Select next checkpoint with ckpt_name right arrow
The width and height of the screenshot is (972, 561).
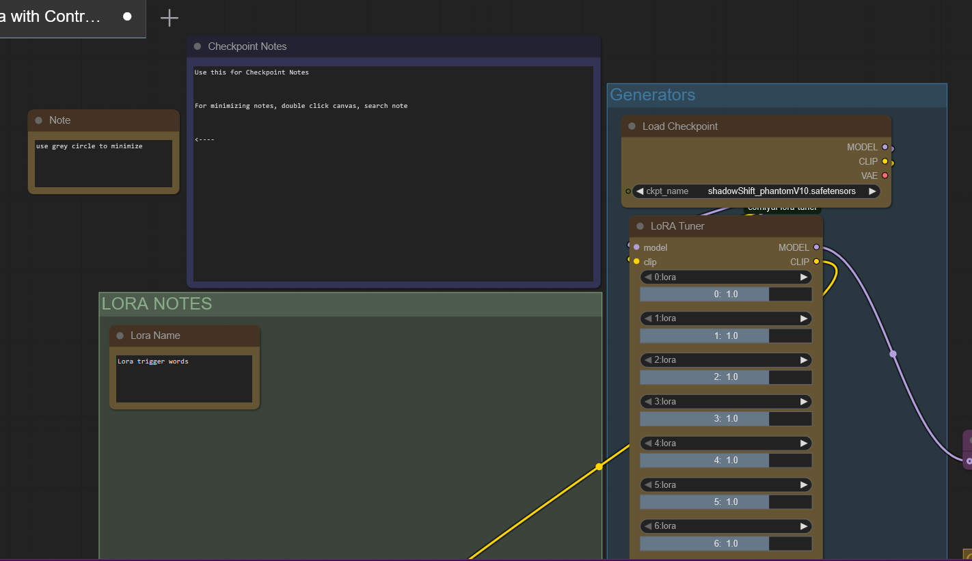(872, 191)
